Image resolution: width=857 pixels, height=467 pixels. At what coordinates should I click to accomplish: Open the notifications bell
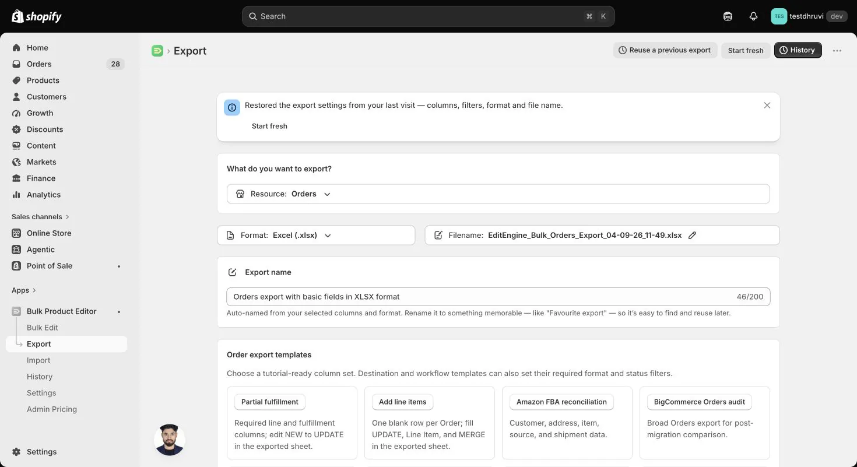click(753, 16)
